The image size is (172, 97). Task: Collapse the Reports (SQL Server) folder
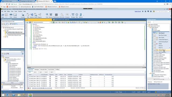pyautogui.click(x=148, y=26)
